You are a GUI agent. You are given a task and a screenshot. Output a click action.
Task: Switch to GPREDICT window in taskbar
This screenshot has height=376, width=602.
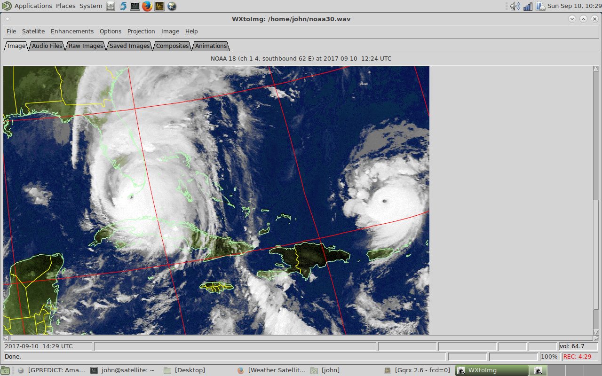pos(52,370)
